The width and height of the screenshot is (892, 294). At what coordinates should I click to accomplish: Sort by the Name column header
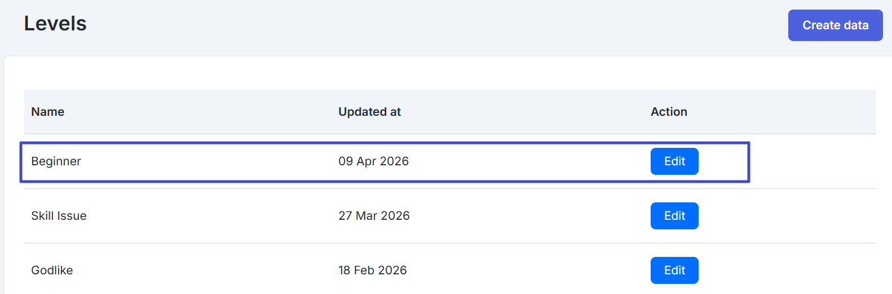coord(48,112)
